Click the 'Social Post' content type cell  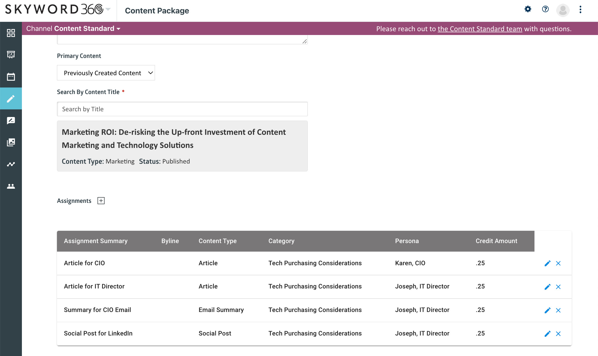[215, 333]
